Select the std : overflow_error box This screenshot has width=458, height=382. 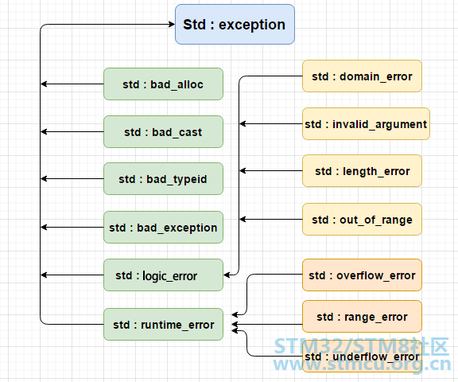click(x=363, y=275)
